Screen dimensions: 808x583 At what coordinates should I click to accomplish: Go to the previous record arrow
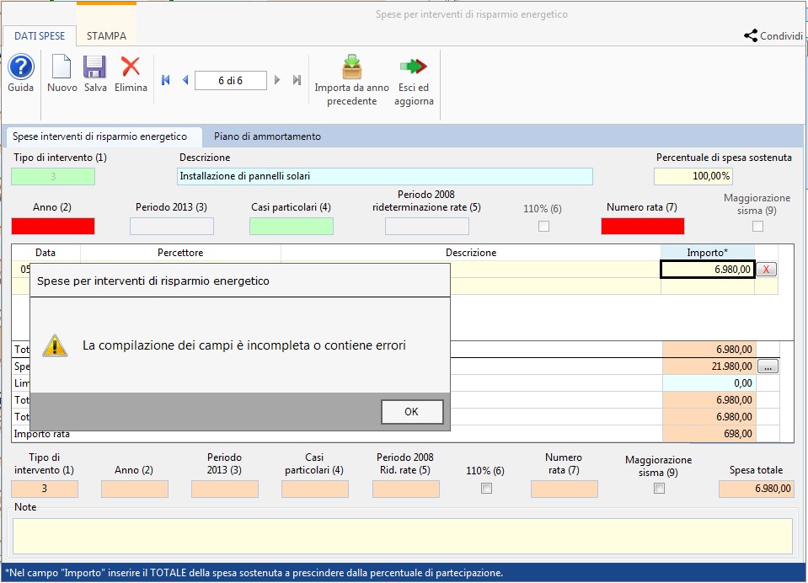click(x=185, y=80)
